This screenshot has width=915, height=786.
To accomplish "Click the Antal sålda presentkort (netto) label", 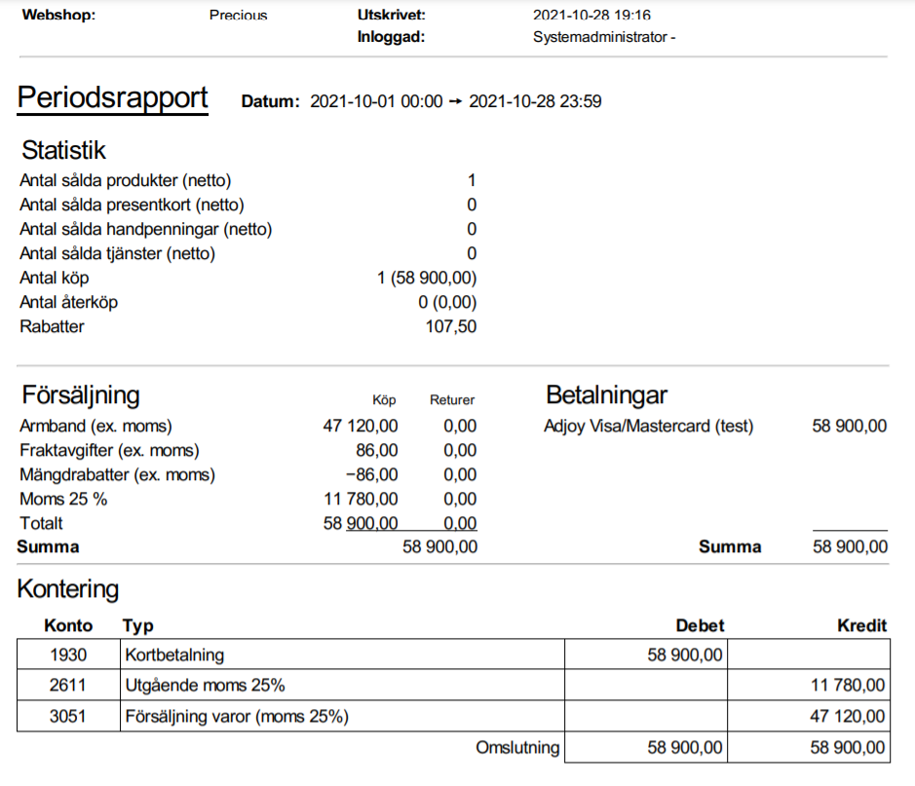I will [x=132, y=206].
